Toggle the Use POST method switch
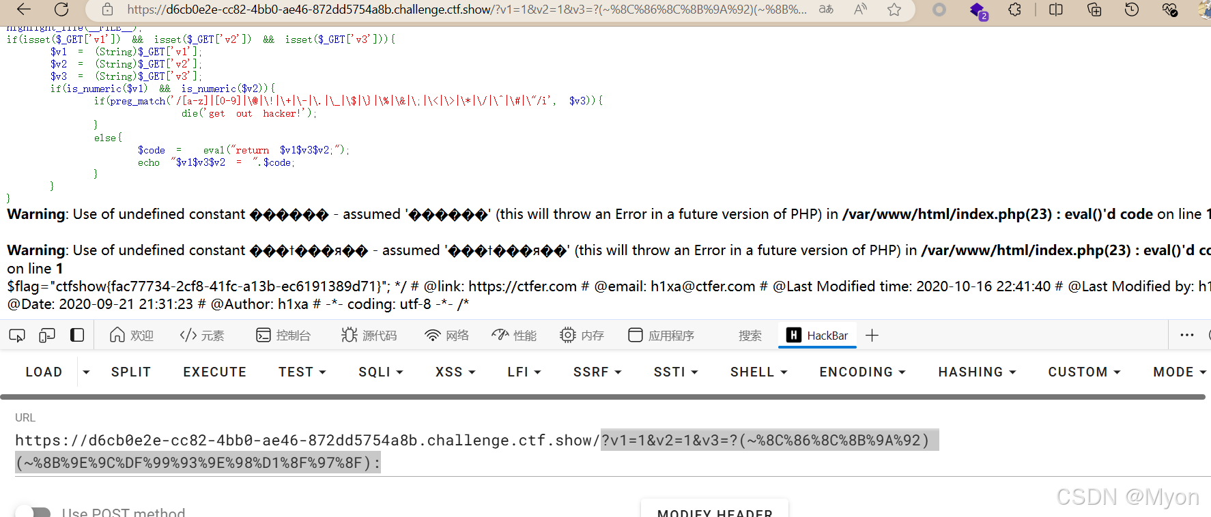This screenshot has width=1211, height=517. [33, 512]
